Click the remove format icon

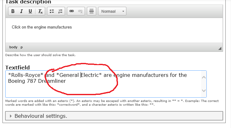(40, 11)
